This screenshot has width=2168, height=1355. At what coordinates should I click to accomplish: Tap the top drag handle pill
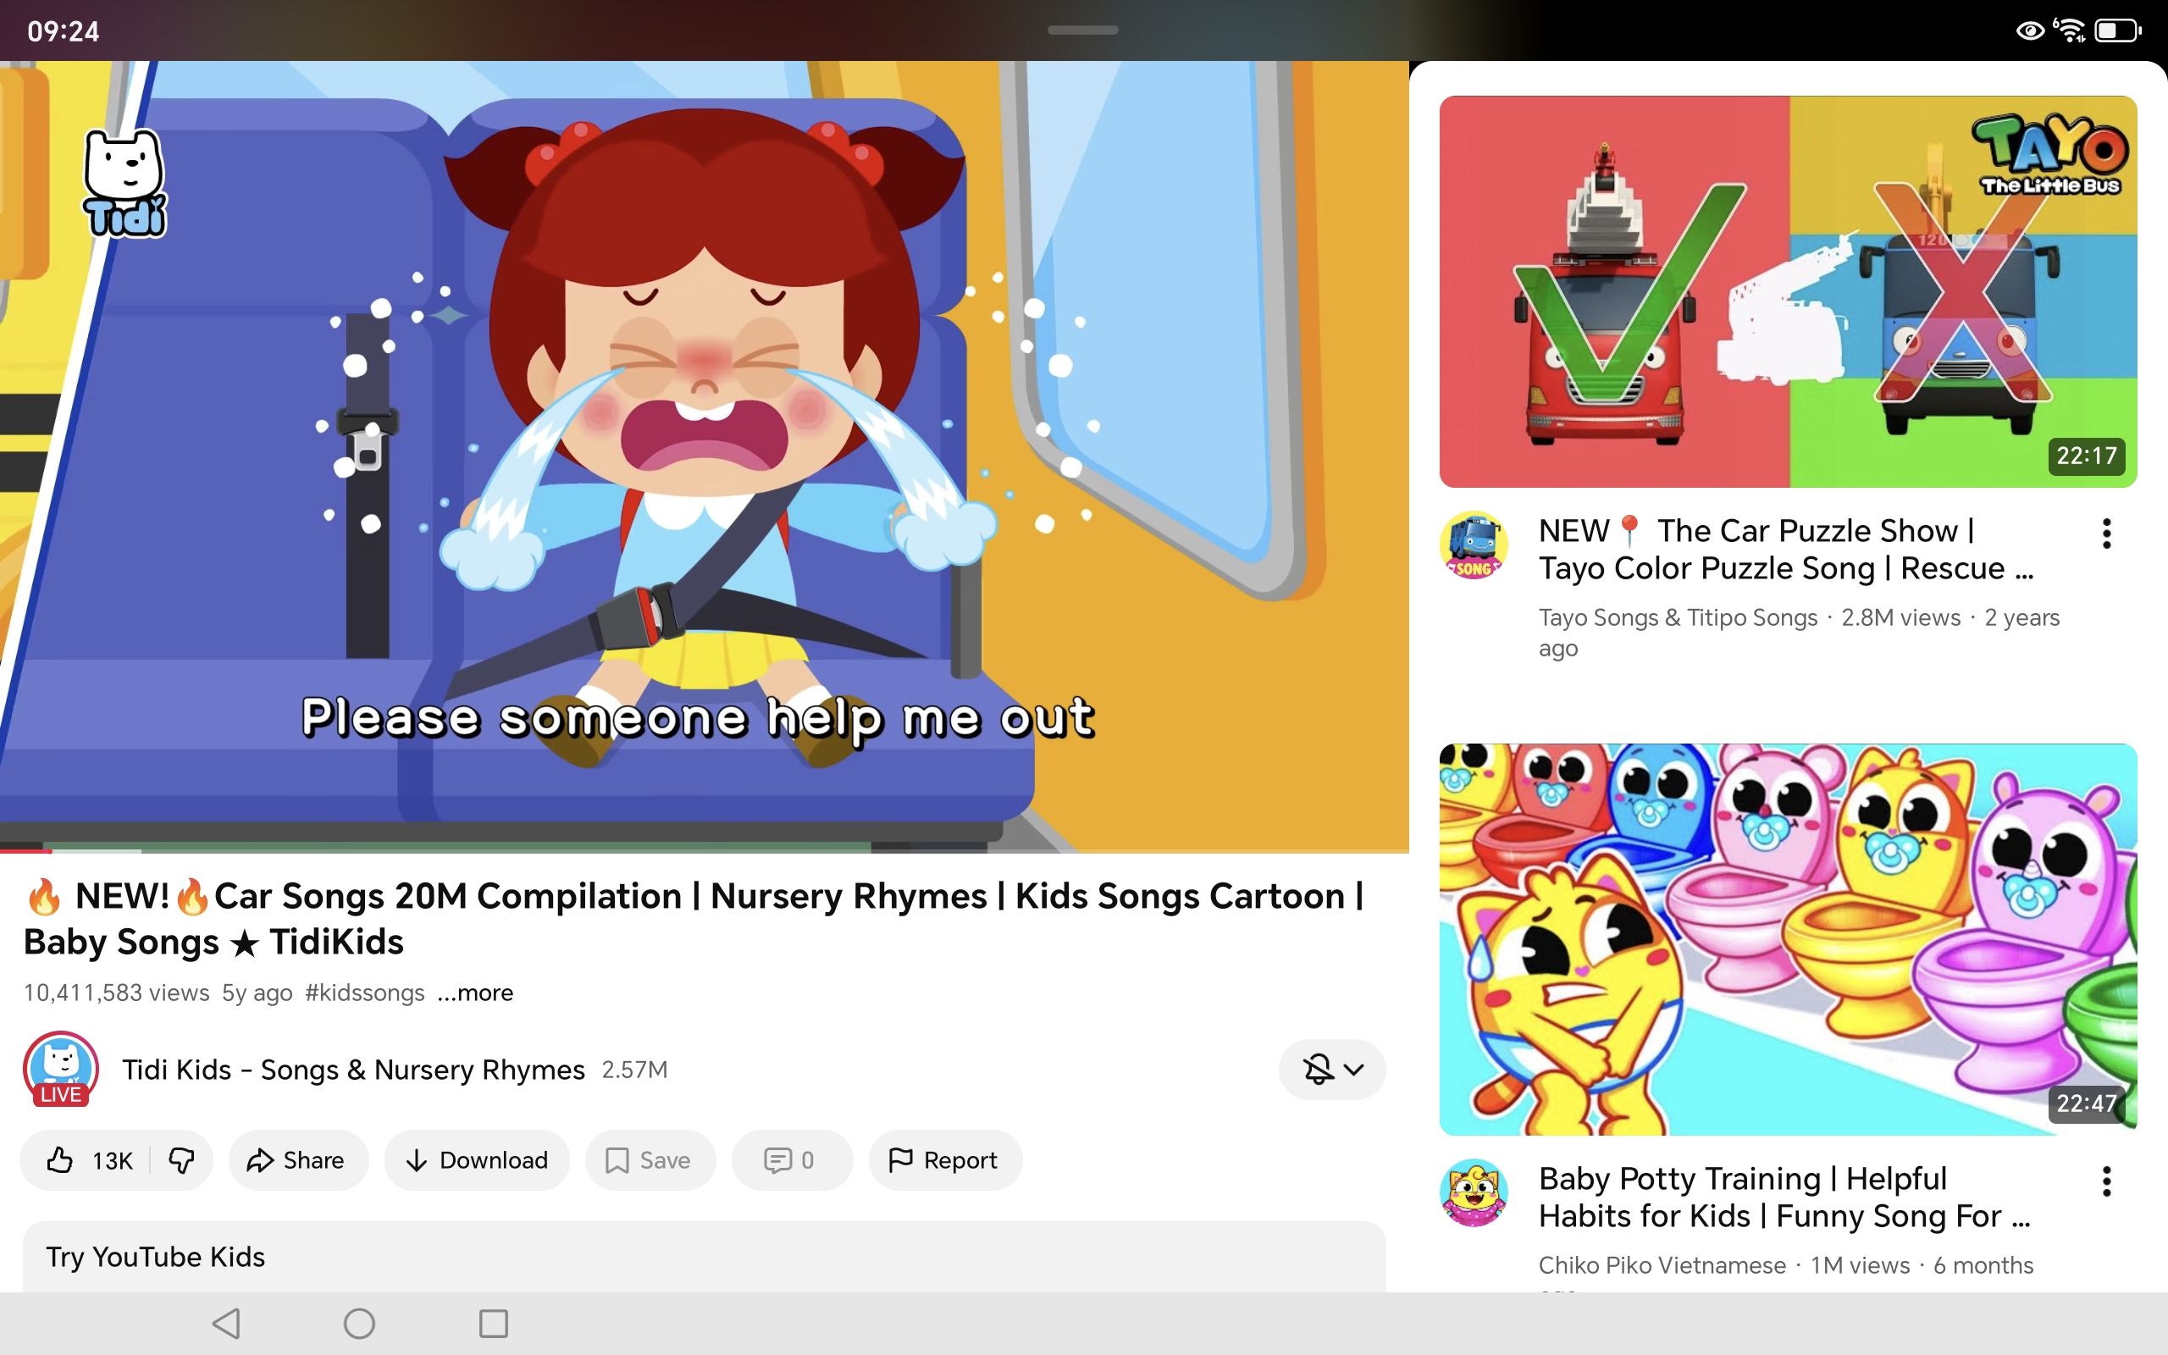pyautogui.click(x=1083, y=30)
